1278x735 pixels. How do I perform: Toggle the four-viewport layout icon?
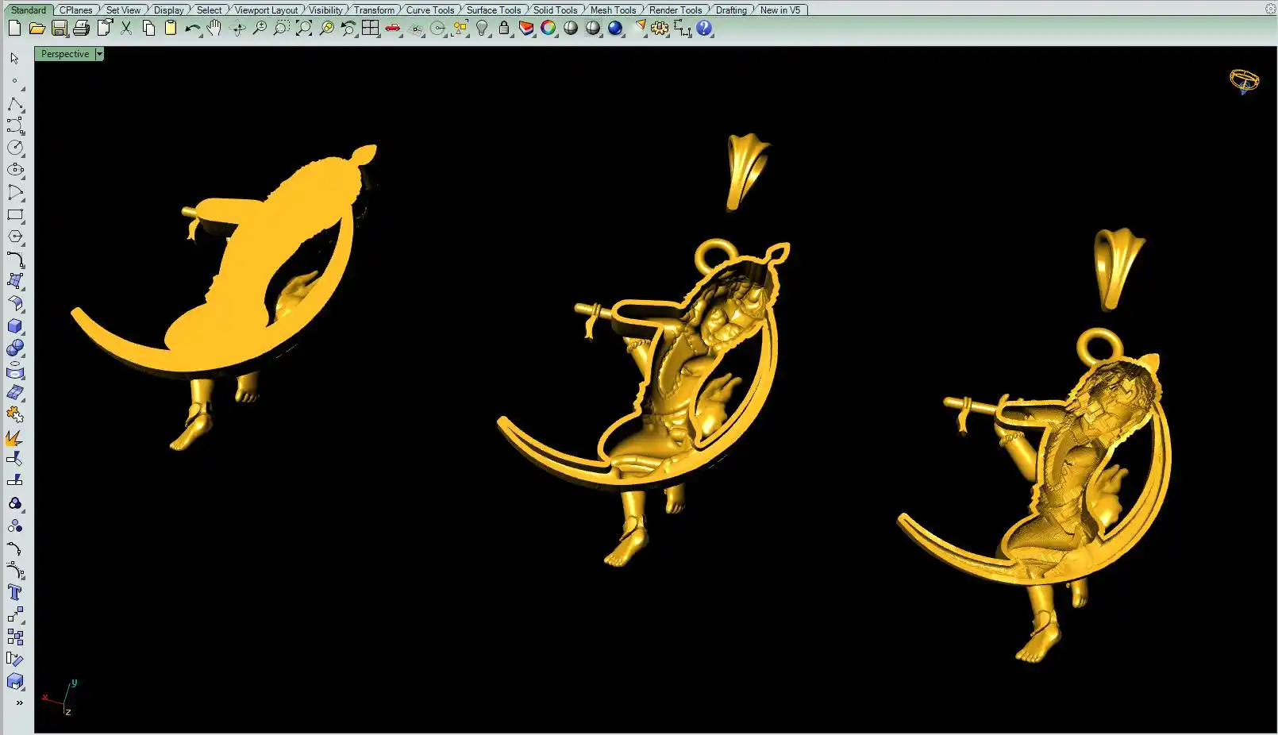(x=370, y=29)
